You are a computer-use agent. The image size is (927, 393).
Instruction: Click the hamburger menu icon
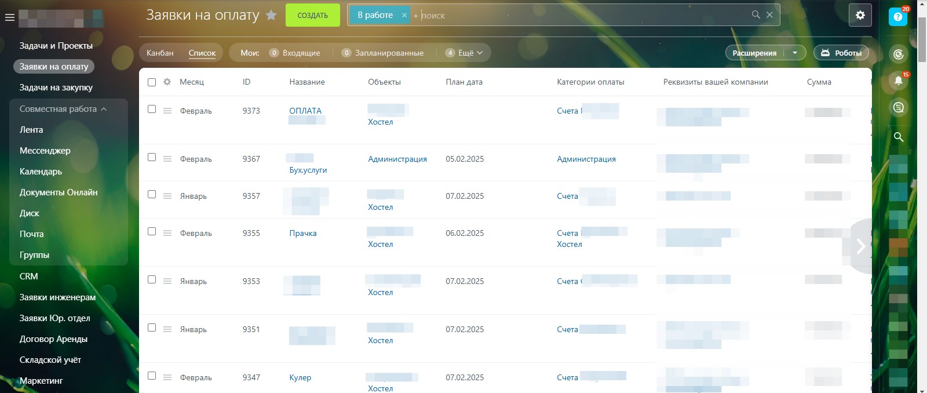9,17
